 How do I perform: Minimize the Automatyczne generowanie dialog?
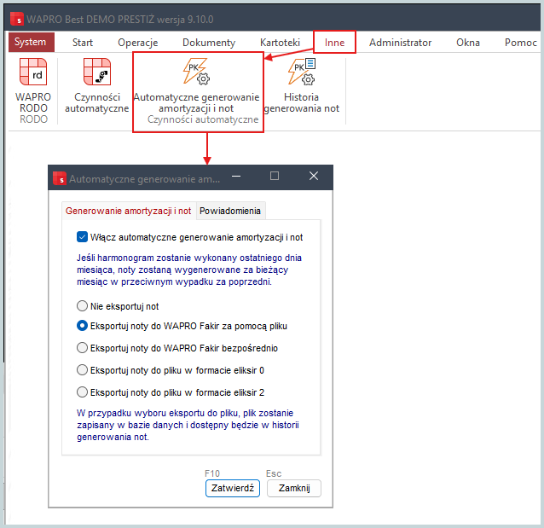click(236, 176)
